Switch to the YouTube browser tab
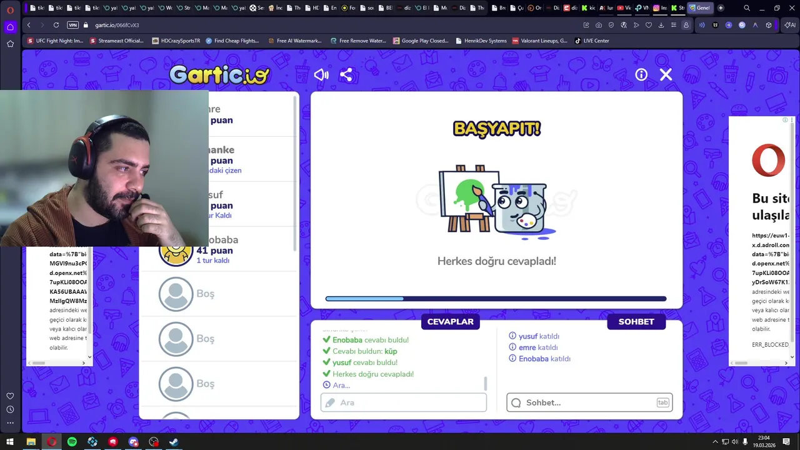This screenshot has height=450, width=800. click(x=623, y=8)
